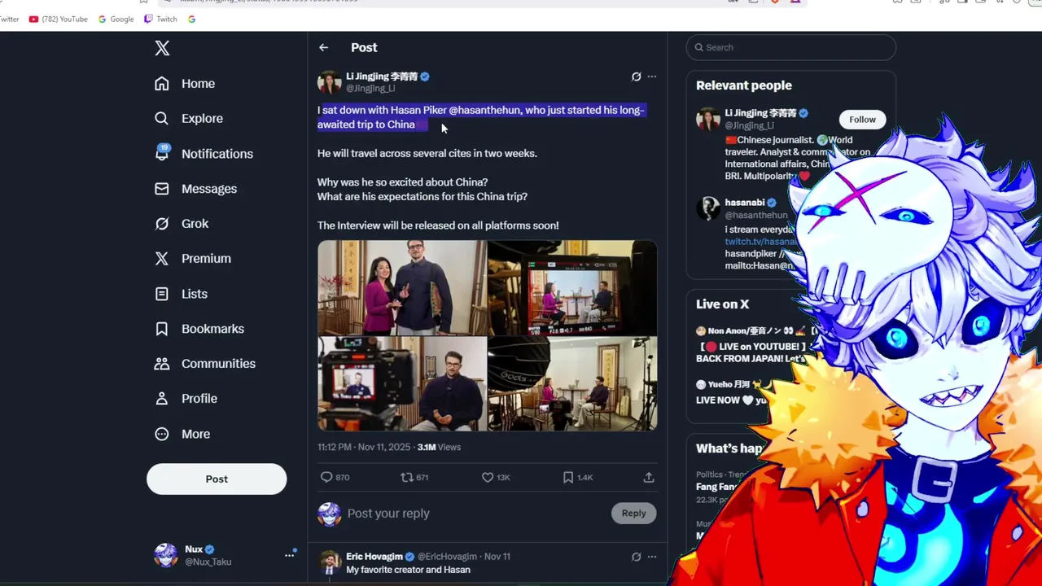Click Grok icon on Eric Hovagim's reply
Image resolution: width=1042 pixels, height=586 pixels.
point(637,557)
